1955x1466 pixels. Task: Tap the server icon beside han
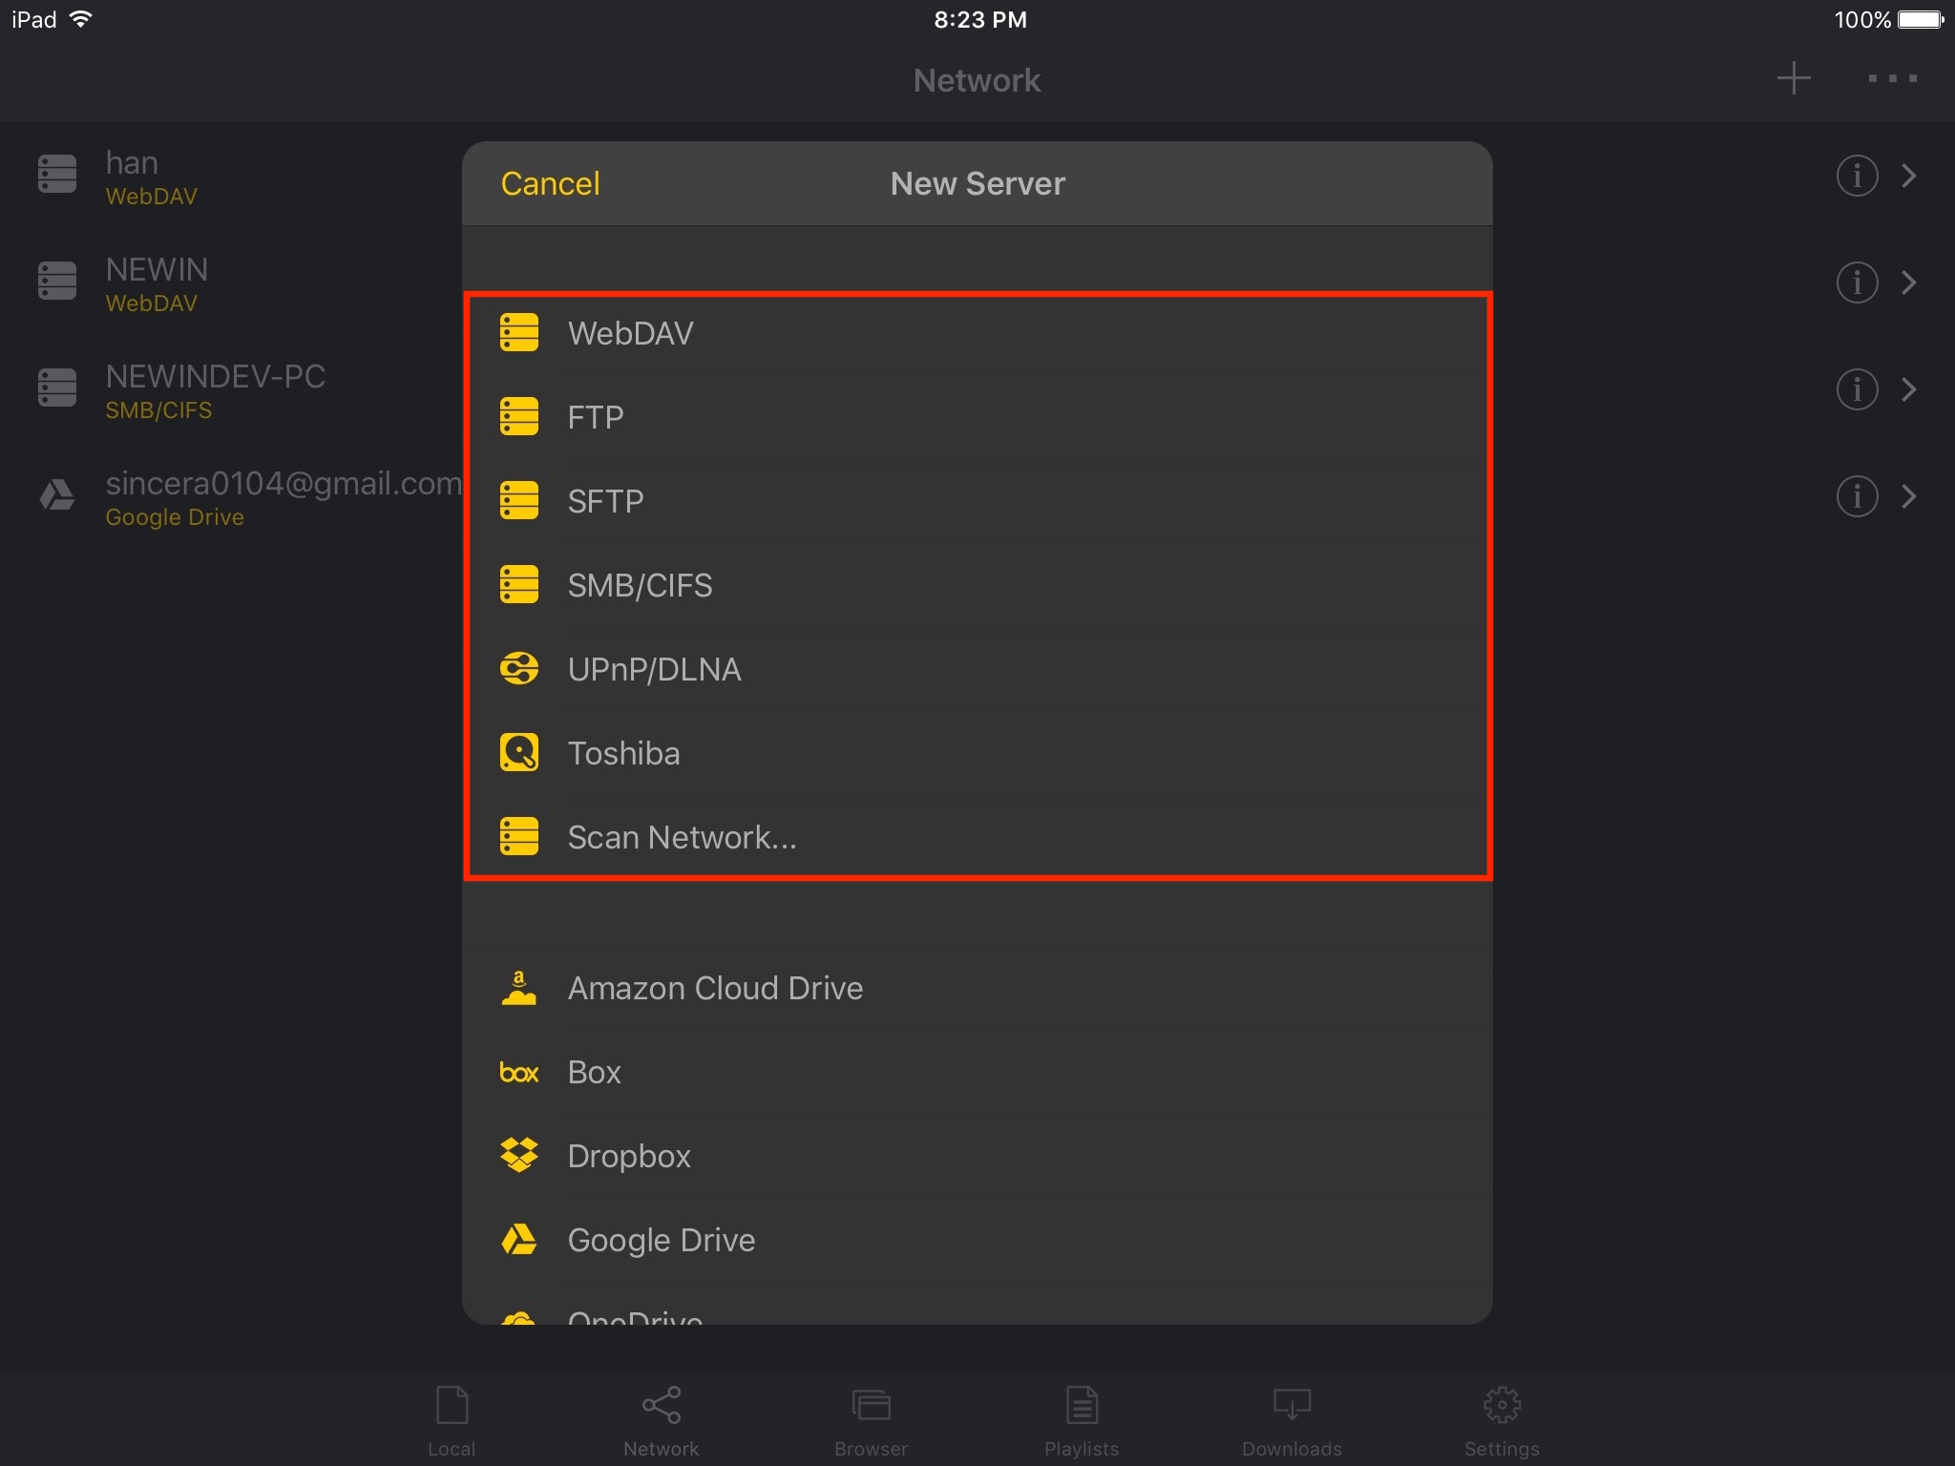pos(57,175)
